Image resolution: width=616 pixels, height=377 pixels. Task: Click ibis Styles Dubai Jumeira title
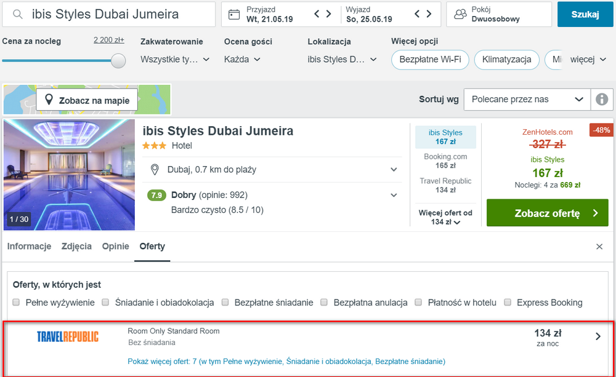pyautogui.click(x=217, y=131)
